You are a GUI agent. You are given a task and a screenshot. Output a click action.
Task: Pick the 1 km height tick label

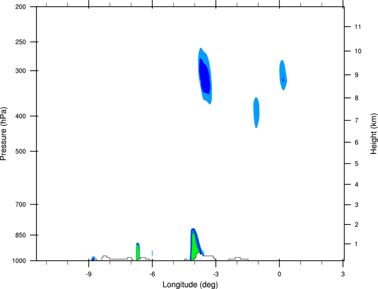tap(356, 244)
